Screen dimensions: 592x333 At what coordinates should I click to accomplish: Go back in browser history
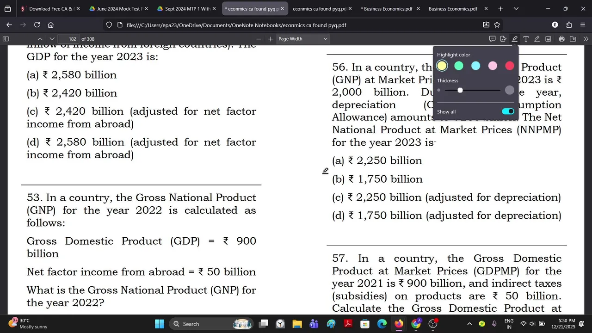pyautogui.click(x=9, y=25)
